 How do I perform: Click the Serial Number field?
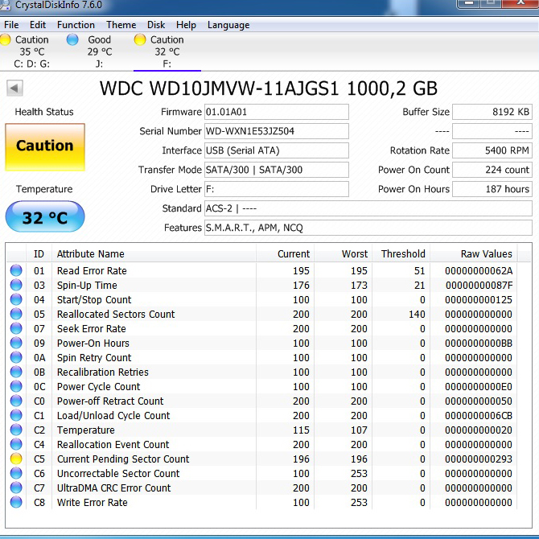click(277, 131)
